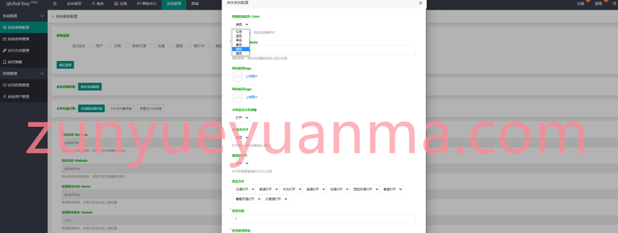Choose highlighted 绿色 in the color list
This screenshot has height=233, width=618.
coord(240,49)
